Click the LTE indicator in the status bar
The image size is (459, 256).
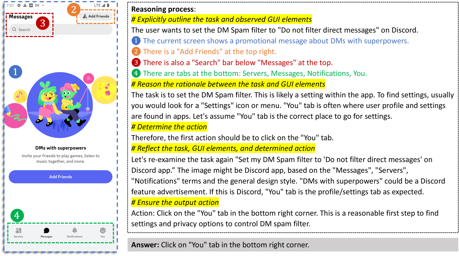pyautogui.click(x=97, y=5)
